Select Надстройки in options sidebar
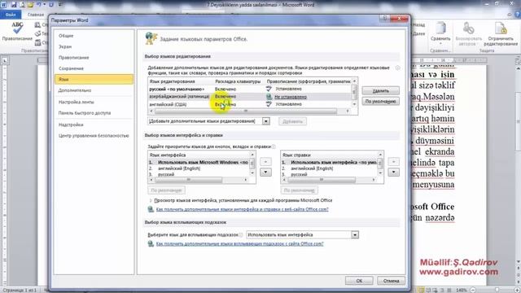Screen dimensions: 521x293 click(94, 125)
